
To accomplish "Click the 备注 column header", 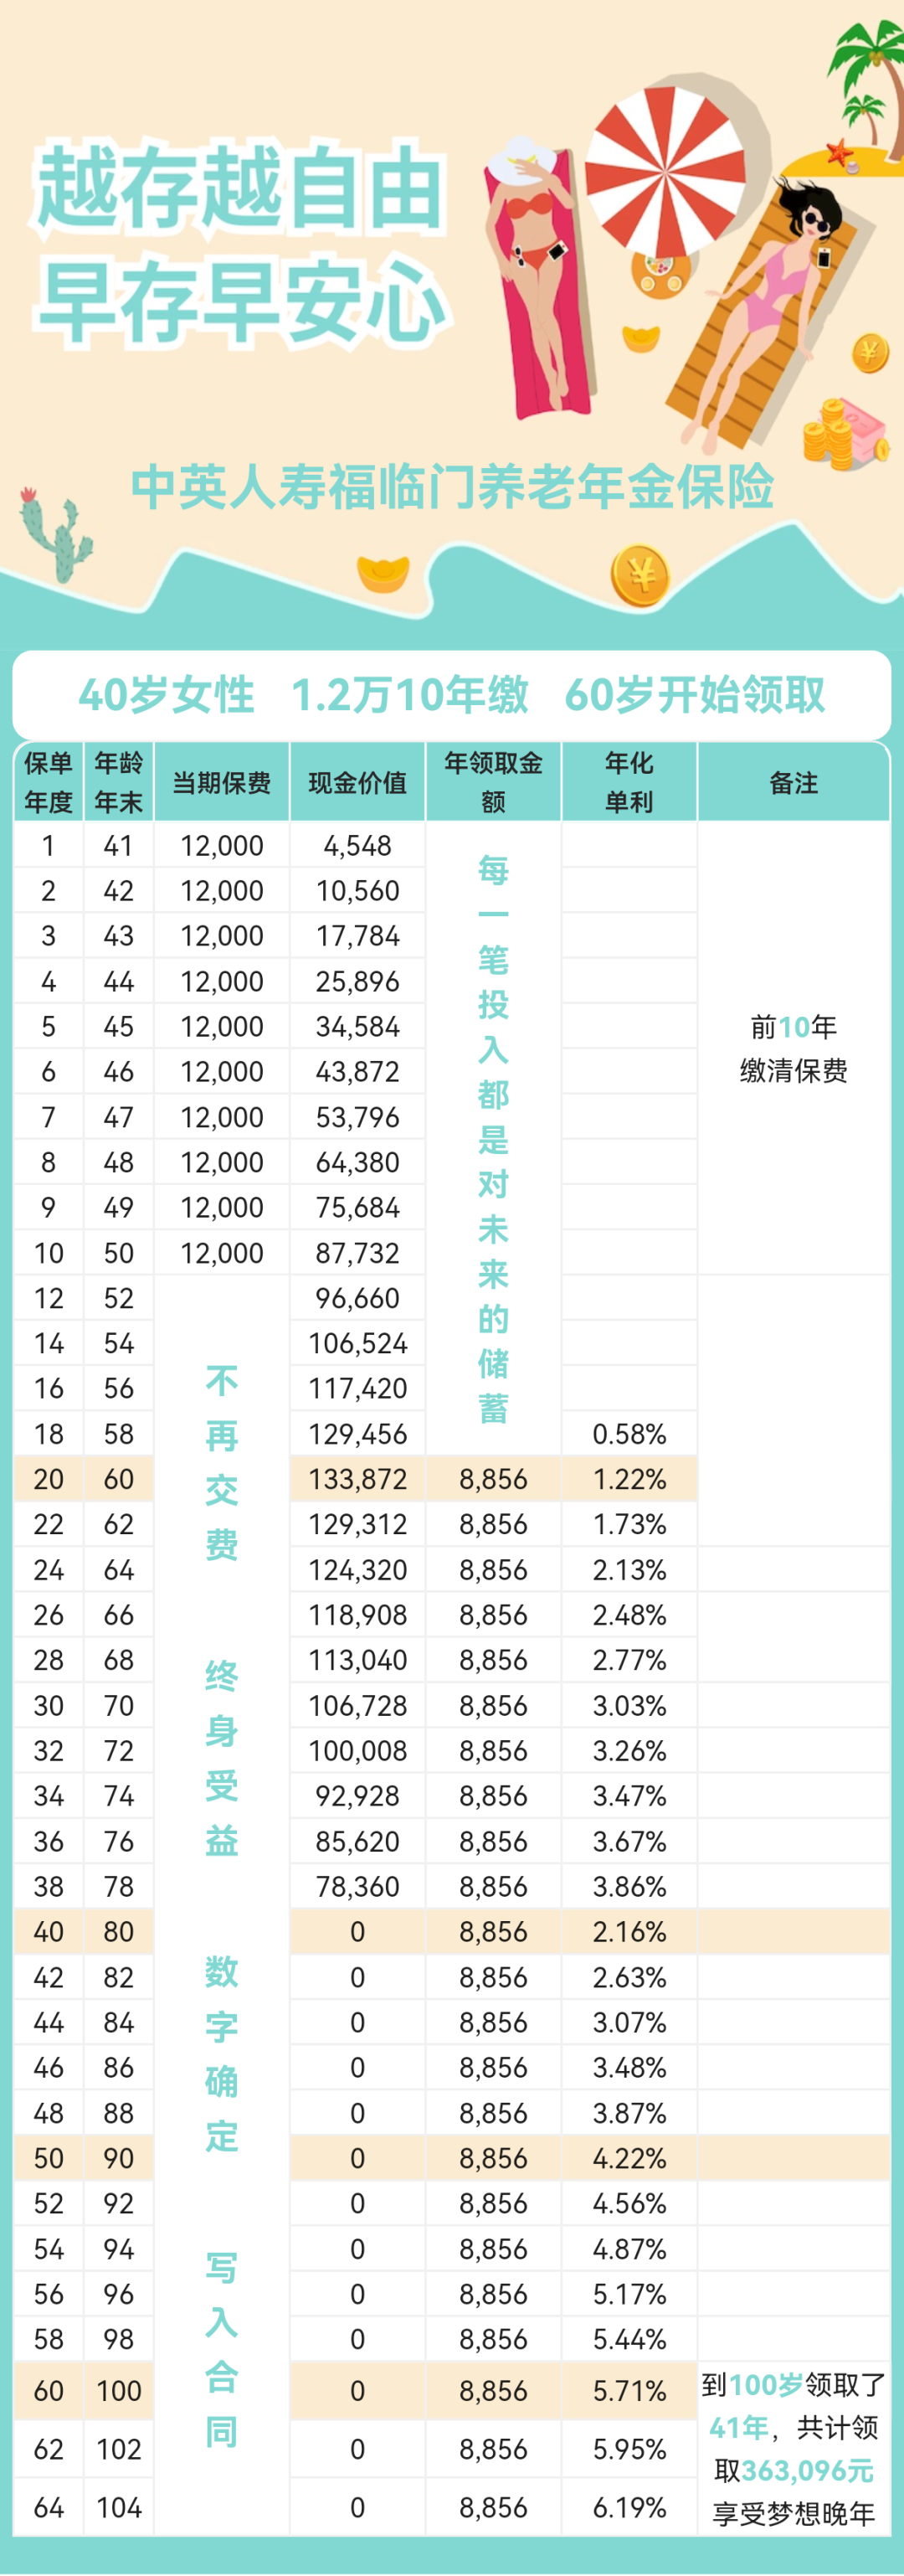I will coord(793,782).
